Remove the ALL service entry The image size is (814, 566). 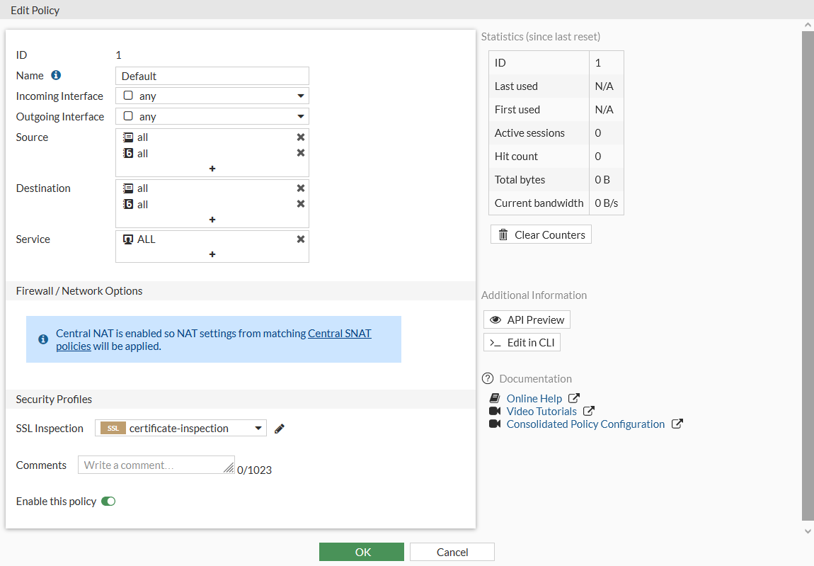tap(301, 239)
